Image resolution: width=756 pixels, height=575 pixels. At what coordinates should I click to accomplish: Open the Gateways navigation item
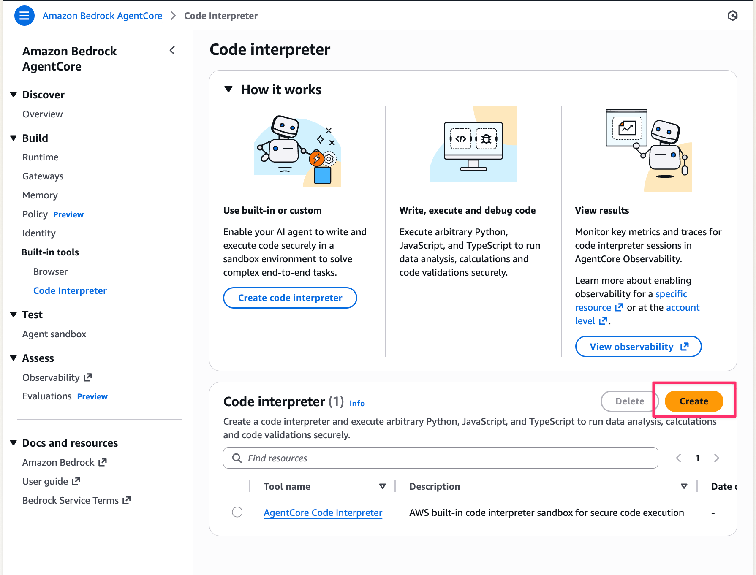[43, 176]
